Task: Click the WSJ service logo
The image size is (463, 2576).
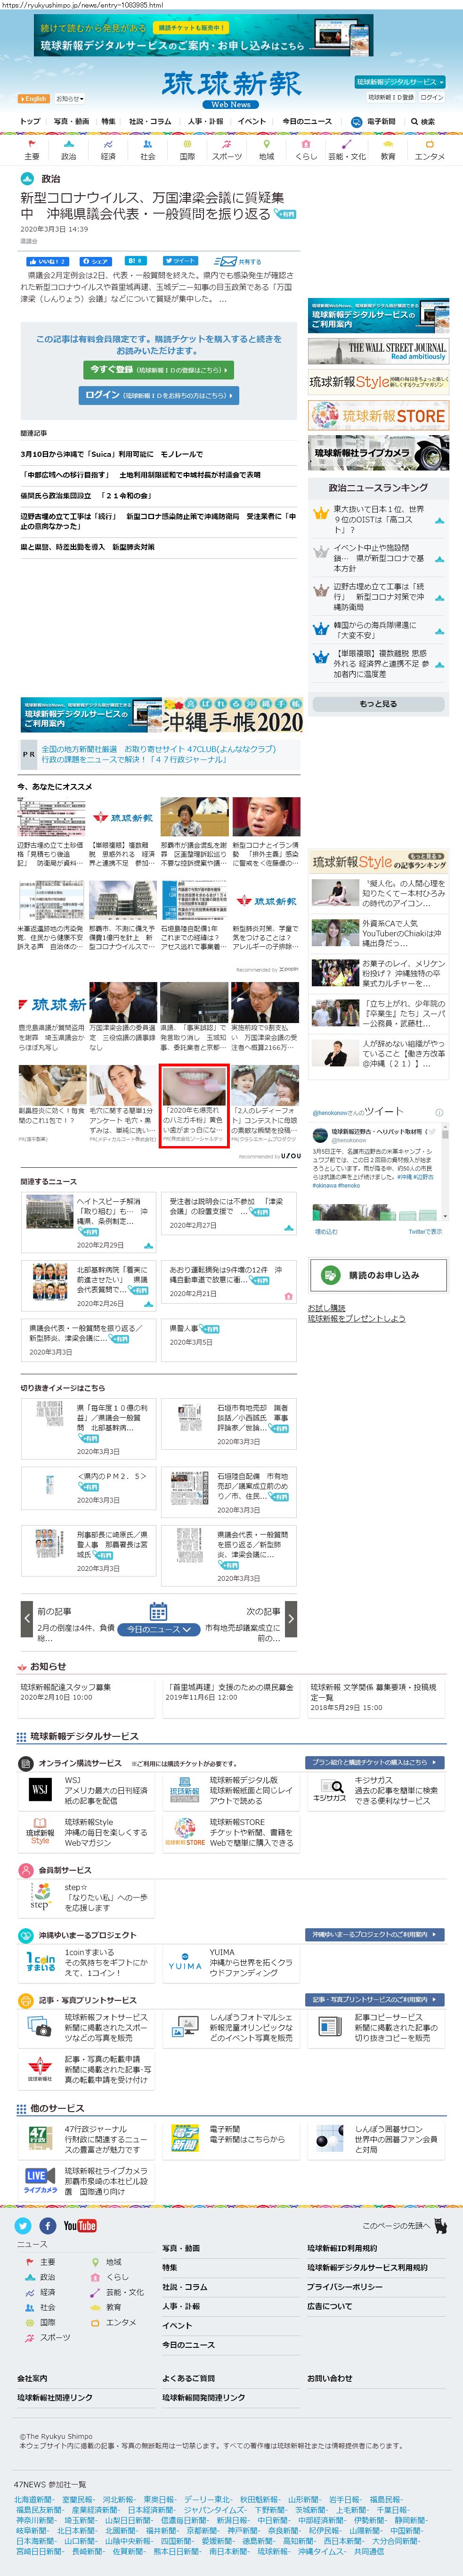Action: point(40,1790)
